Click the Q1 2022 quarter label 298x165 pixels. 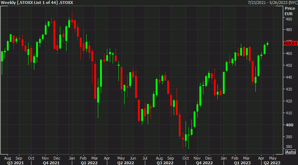coord(89,163)
